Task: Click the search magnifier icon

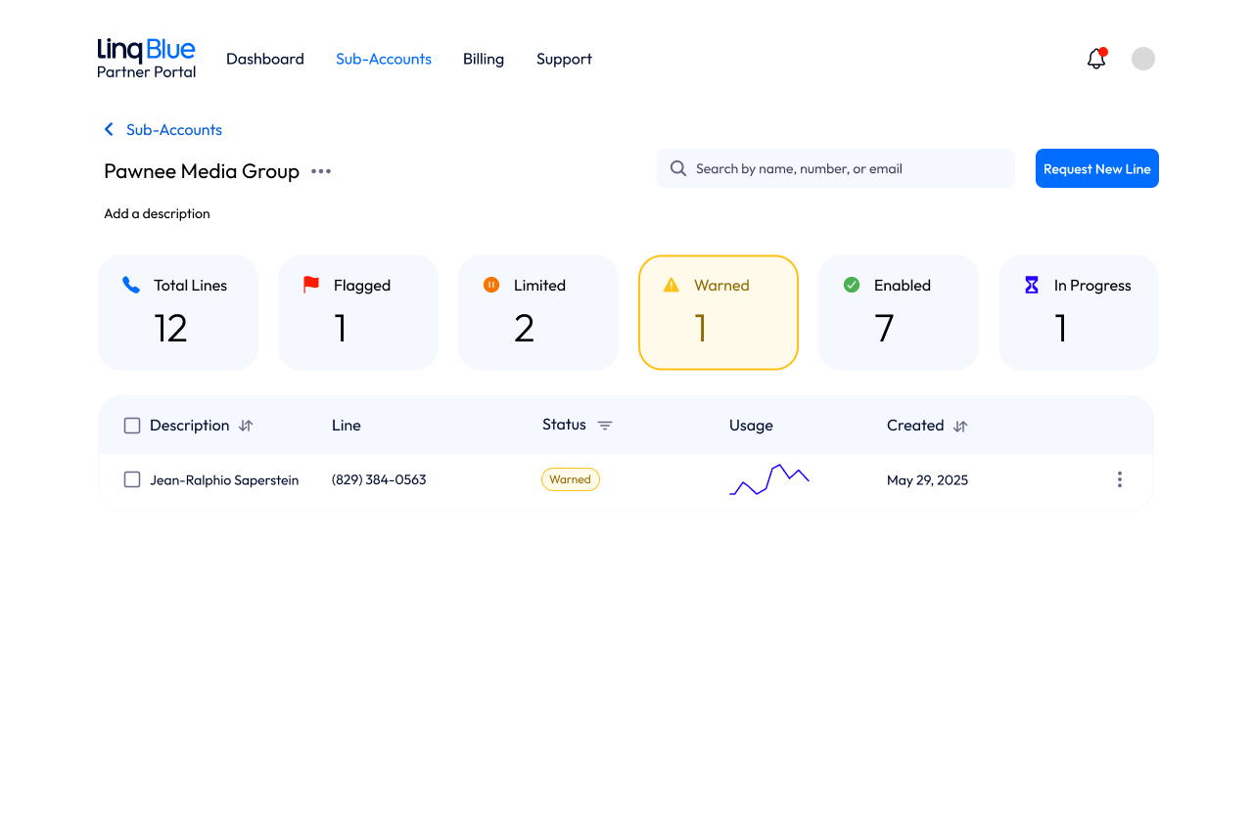Action: pos(678,168)
